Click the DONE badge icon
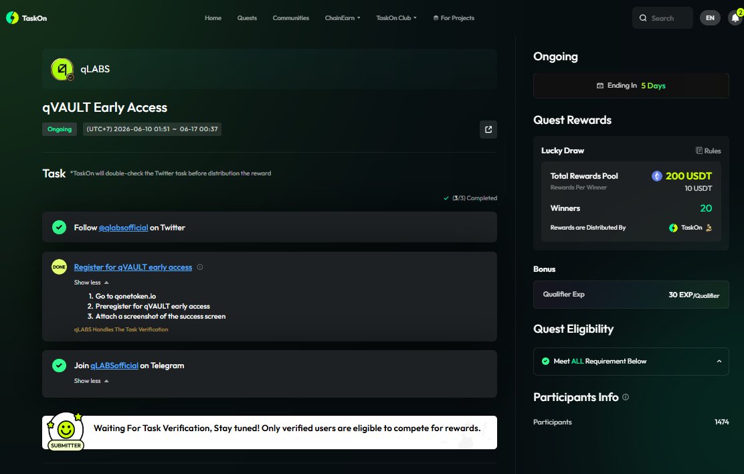Viewport: 744px width, 474px height. click(59, 267)
